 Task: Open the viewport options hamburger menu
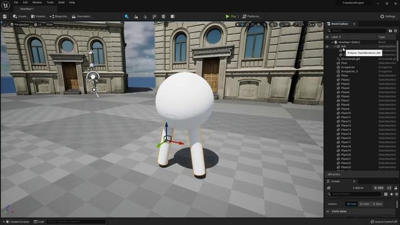coord(5,24)
